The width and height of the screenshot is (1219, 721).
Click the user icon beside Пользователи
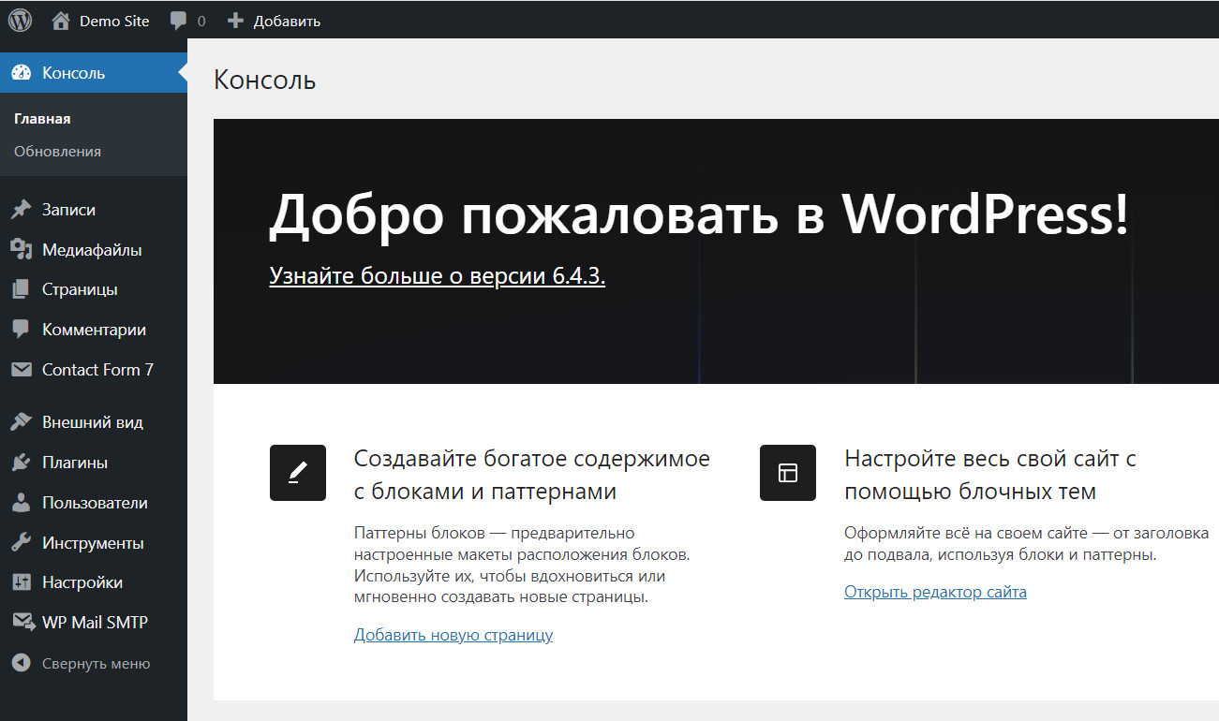[21, 503]
